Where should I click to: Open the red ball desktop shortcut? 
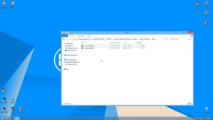21,110
